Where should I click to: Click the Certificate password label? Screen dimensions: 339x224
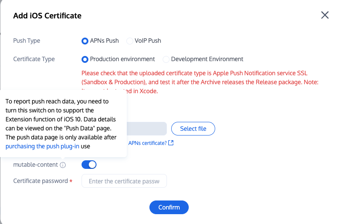(41, 181)
